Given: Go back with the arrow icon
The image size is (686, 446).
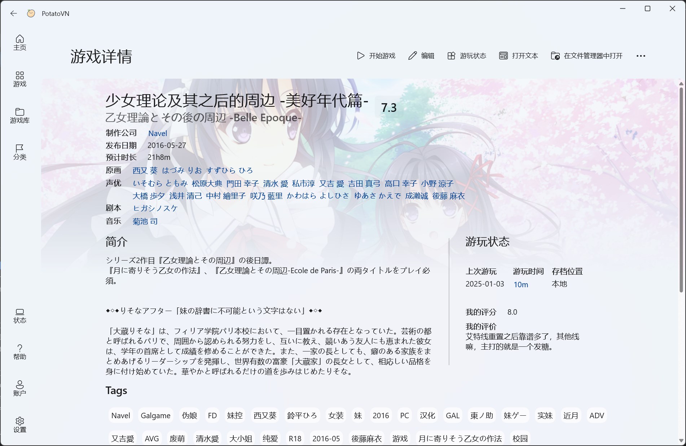Looking at the screenshot, I should 14,13.
